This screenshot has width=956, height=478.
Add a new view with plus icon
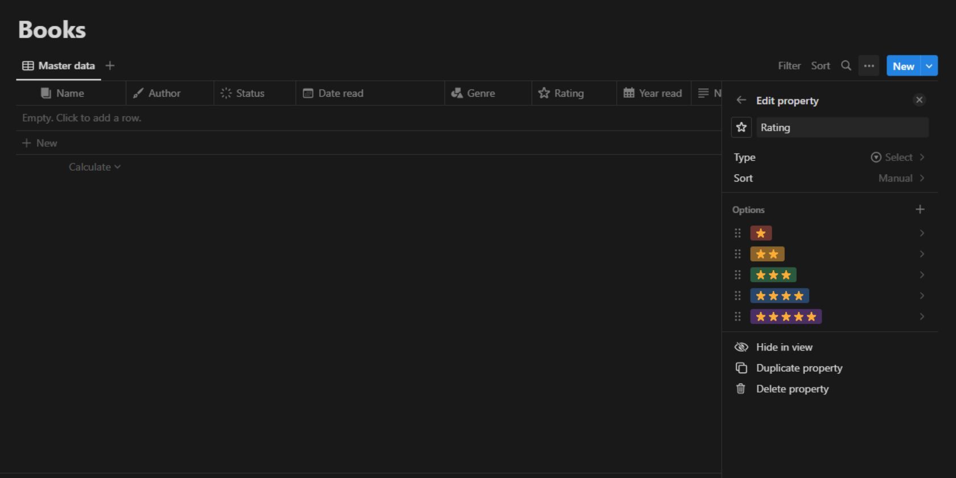(110, 65)
